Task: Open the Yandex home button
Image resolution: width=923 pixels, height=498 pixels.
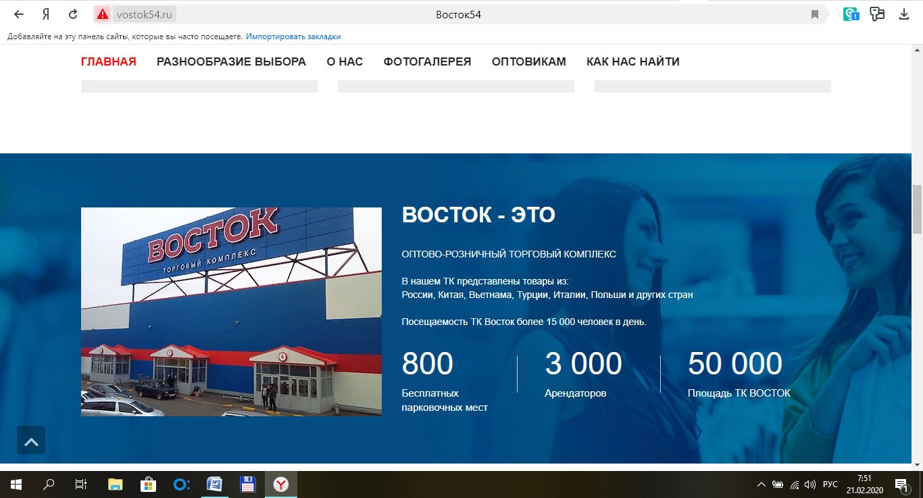Action: pyautogui.click(x=45, y=14)
